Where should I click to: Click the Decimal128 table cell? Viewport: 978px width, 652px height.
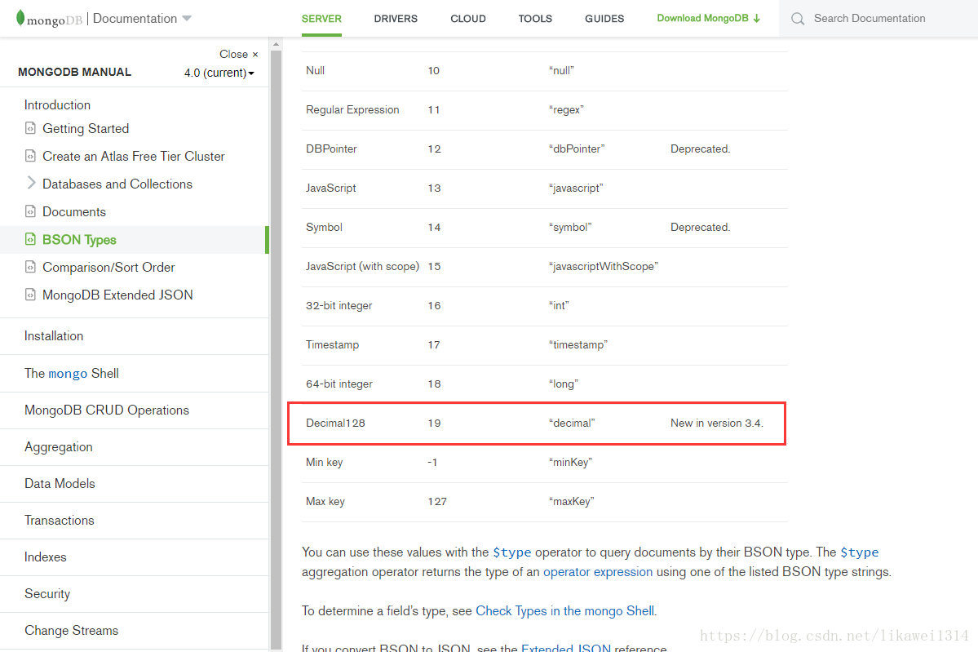point(335,423)
